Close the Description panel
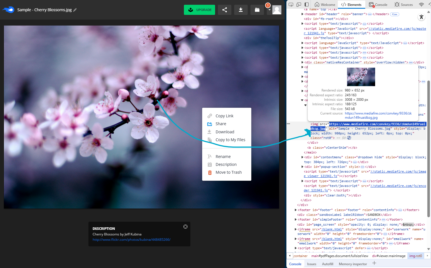The image size is (431, 268). click(185, 227)
